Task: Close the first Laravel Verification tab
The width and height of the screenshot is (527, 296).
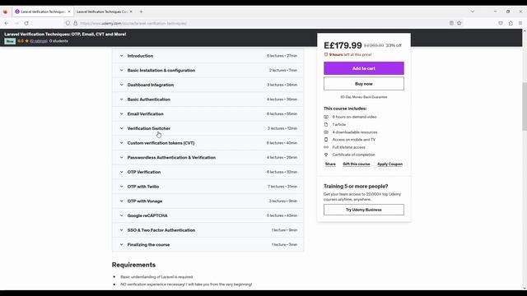Action: click(69, 12)
